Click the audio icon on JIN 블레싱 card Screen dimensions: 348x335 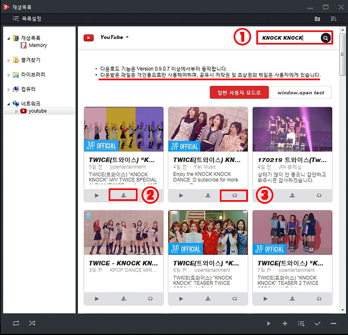pyautogui.click(x=319, y=196)
